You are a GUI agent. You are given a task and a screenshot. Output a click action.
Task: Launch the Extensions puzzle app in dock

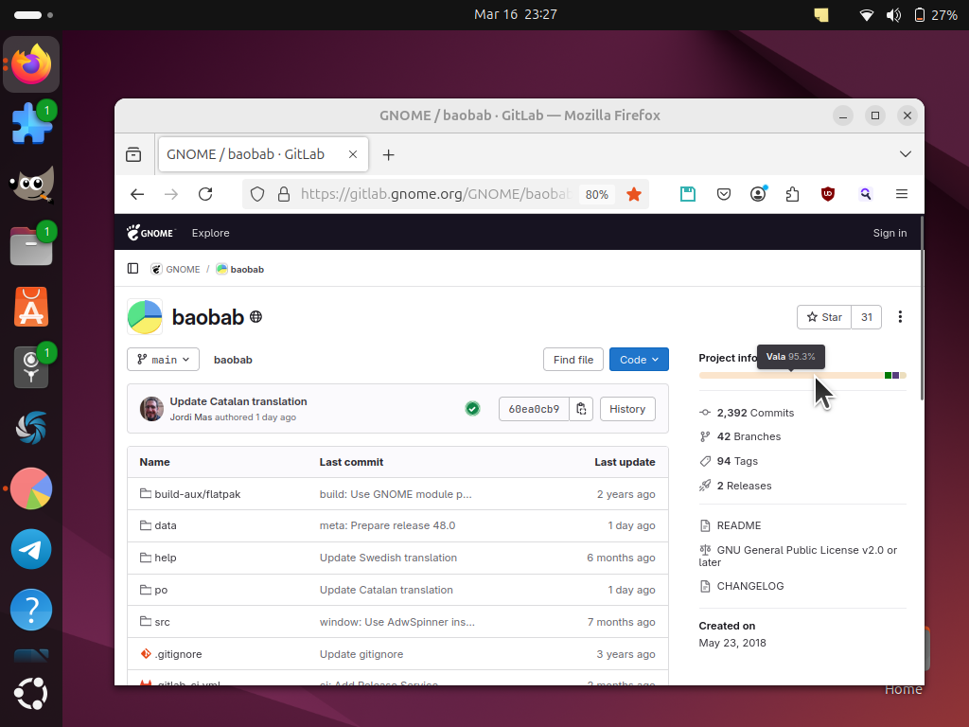31,124
